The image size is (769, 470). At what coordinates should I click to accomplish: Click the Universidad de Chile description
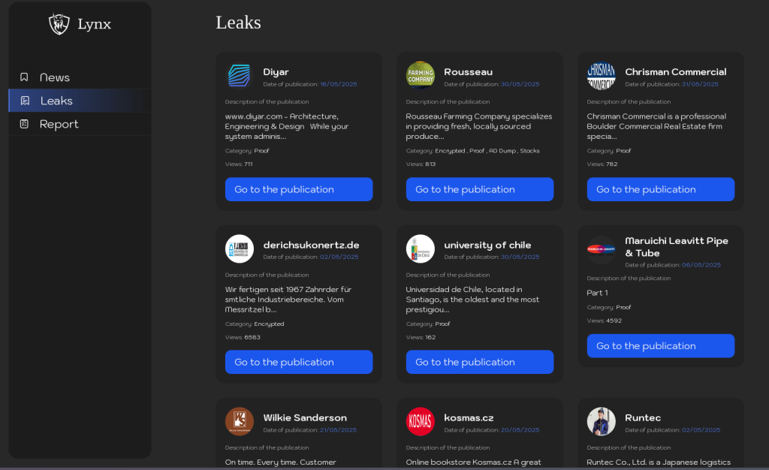[x=472, y=300]
